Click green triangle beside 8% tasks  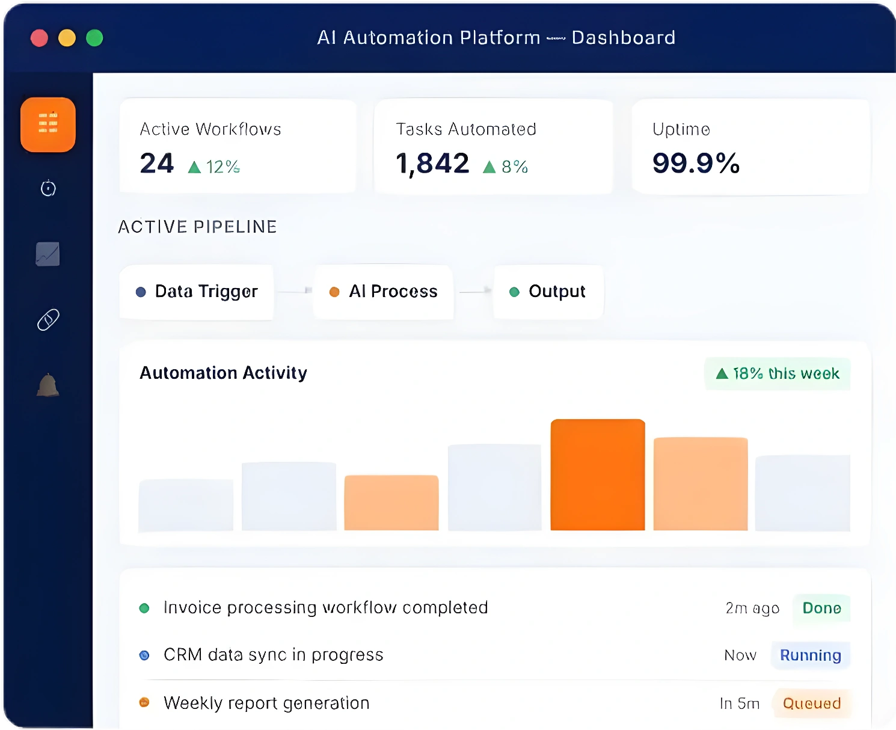[489, 167]
